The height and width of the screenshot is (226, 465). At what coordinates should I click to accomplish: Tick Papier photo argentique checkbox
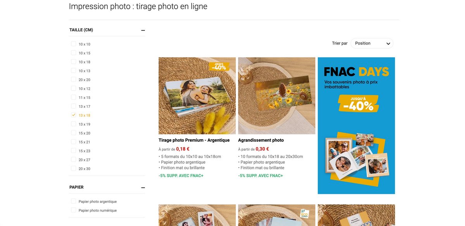pyautogui.click(x=74, y=201)
